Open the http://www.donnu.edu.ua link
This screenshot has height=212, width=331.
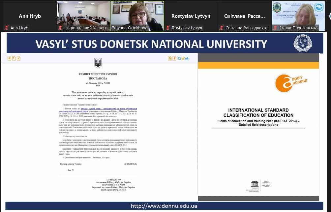[164, 206]
